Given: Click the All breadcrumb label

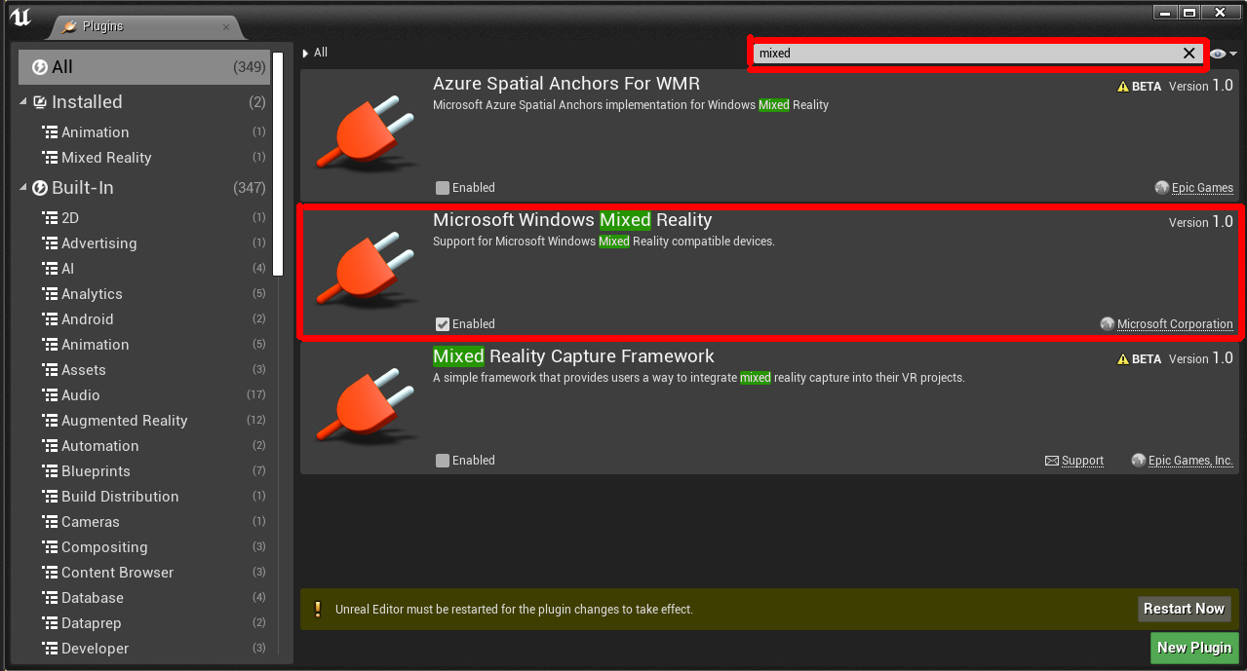Looking at the screenshot, I should [x=321, y=54].
